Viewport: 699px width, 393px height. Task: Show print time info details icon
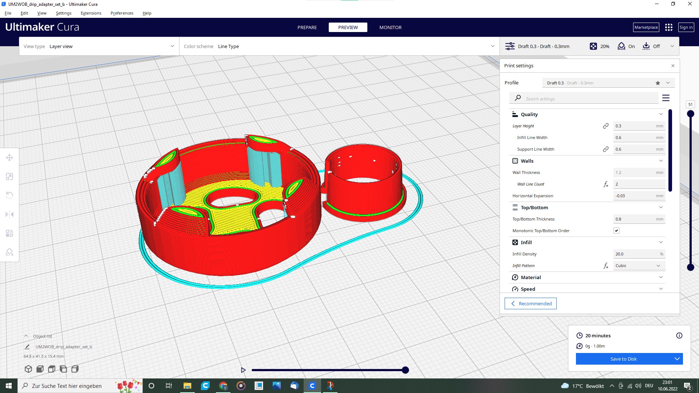679,336
